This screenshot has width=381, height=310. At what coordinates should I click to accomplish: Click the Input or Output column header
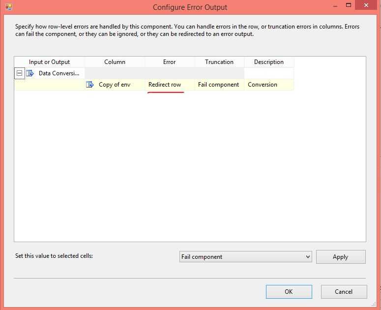click(x=49, y=62)
